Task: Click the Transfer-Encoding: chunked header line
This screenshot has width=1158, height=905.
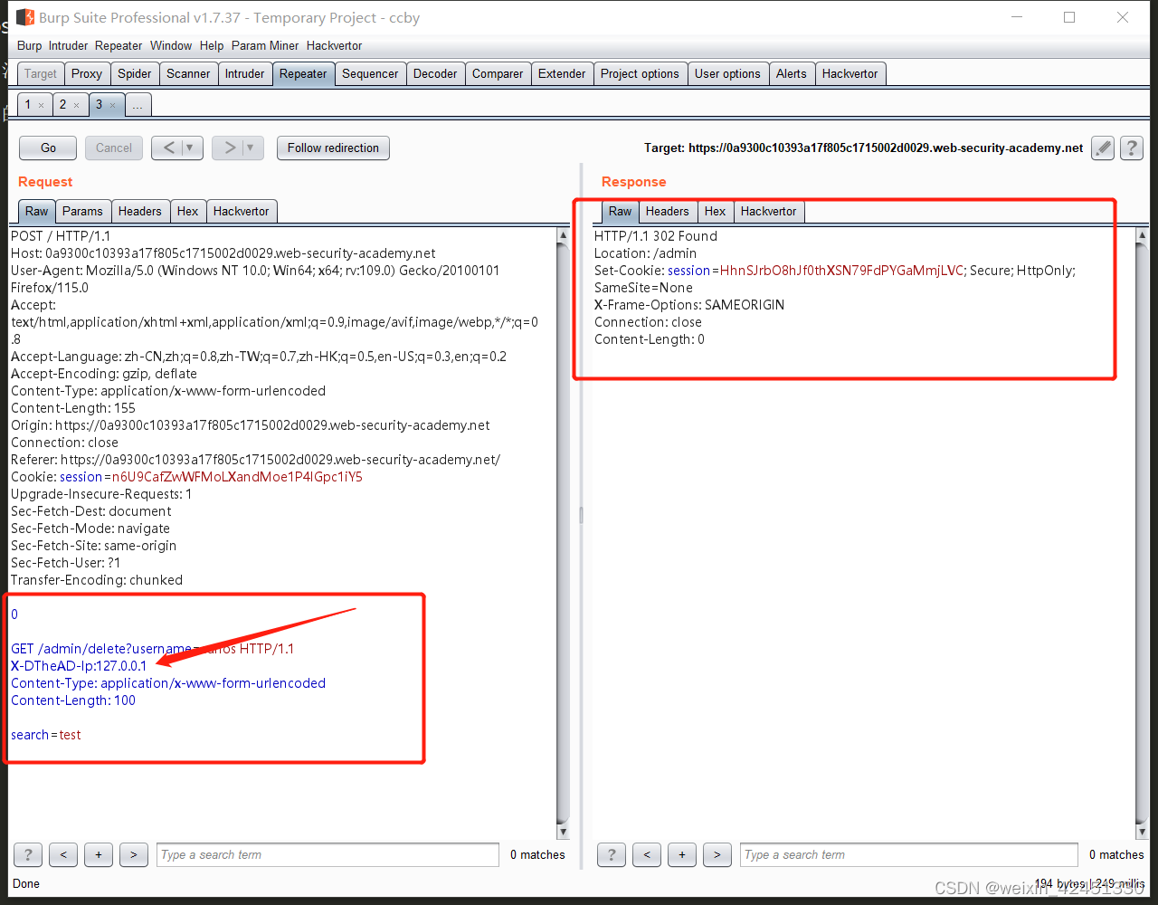Action: (x=97, y=580)
